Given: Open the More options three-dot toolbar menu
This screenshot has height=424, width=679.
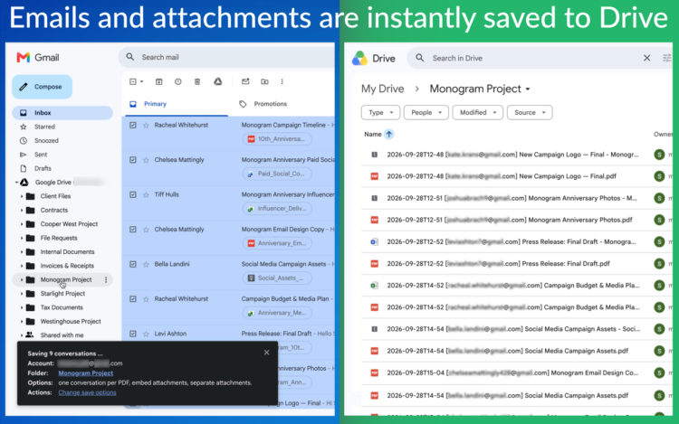Looking at the screenshot, I should click(x=282, y=81).
